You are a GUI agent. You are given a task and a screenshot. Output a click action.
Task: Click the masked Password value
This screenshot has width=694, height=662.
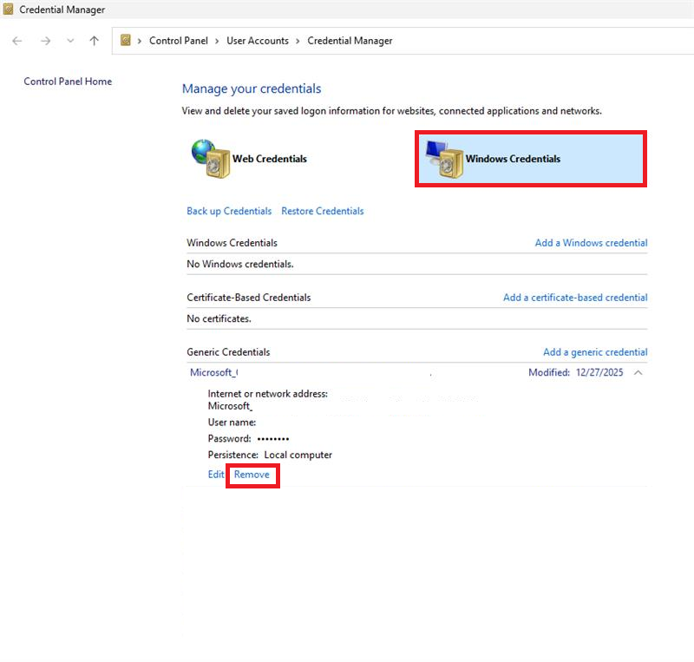tap(273, 439)
